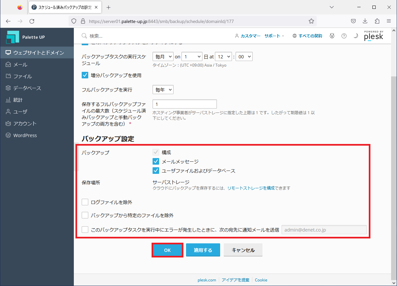Open the Firefox downloads panel
The image size is (397, 286).
(x=365, y=21)
